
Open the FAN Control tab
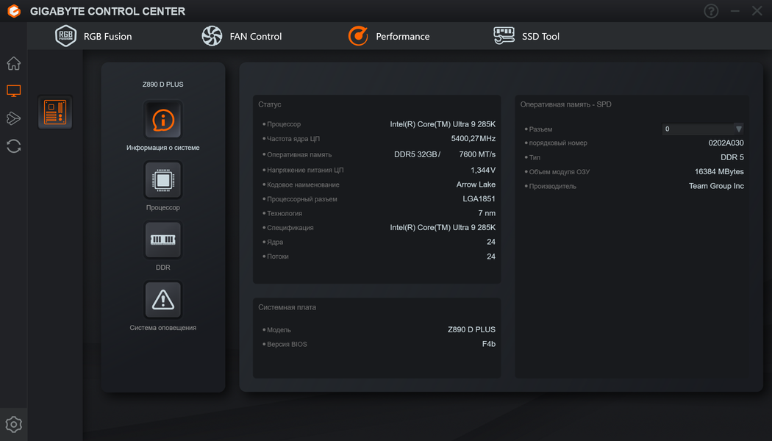(242, 37)
